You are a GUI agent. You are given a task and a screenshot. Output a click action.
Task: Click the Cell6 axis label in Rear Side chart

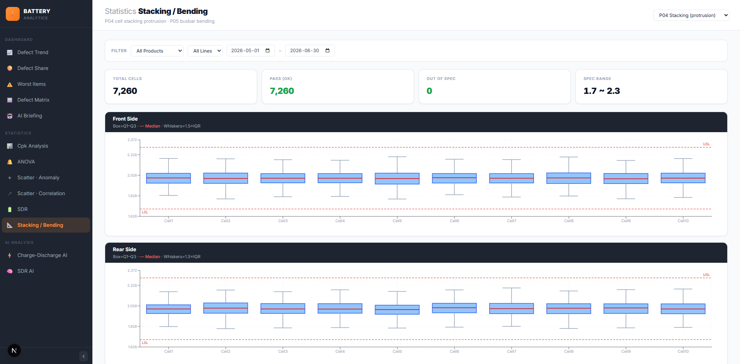pos(454,352)
